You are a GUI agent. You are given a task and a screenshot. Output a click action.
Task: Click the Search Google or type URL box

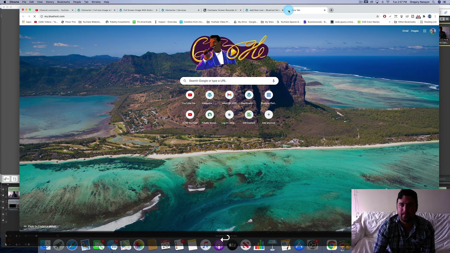pos(229,81)
